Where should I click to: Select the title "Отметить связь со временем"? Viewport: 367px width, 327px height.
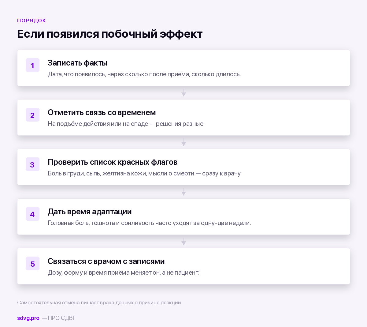102,112
